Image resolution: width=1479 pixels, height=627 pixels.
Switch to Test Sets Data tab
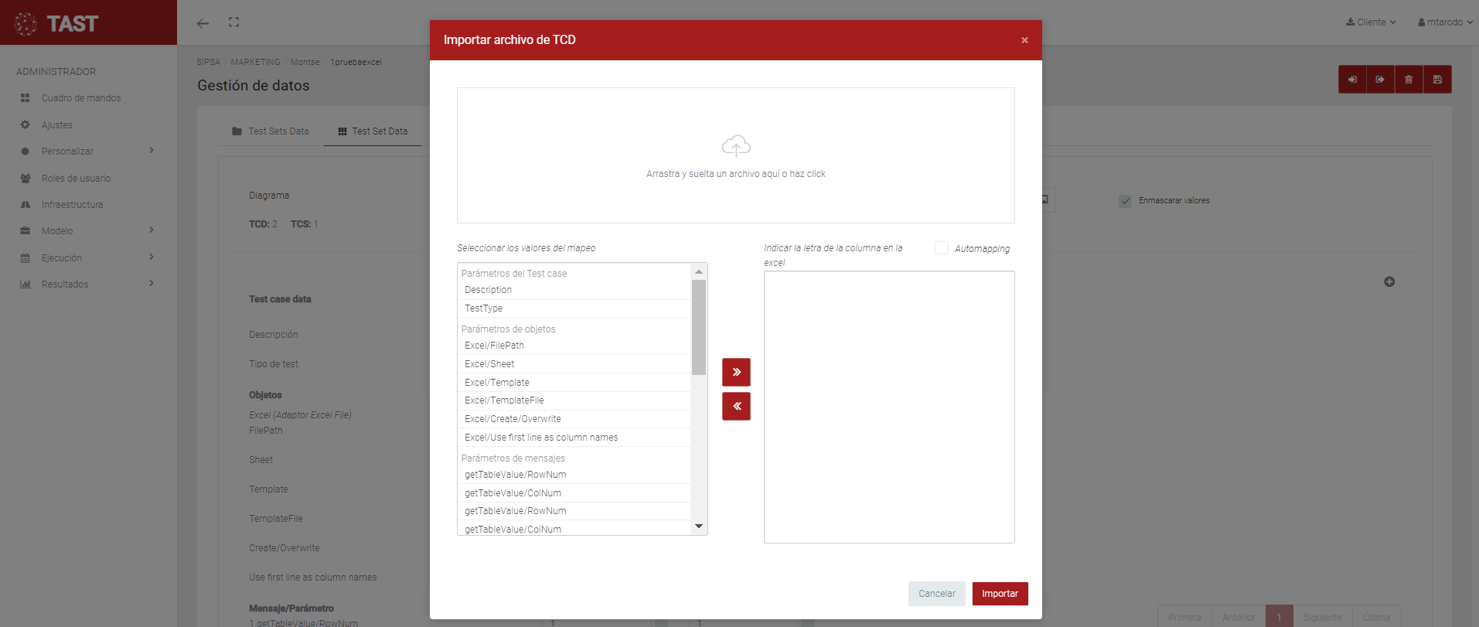(271, 131)
